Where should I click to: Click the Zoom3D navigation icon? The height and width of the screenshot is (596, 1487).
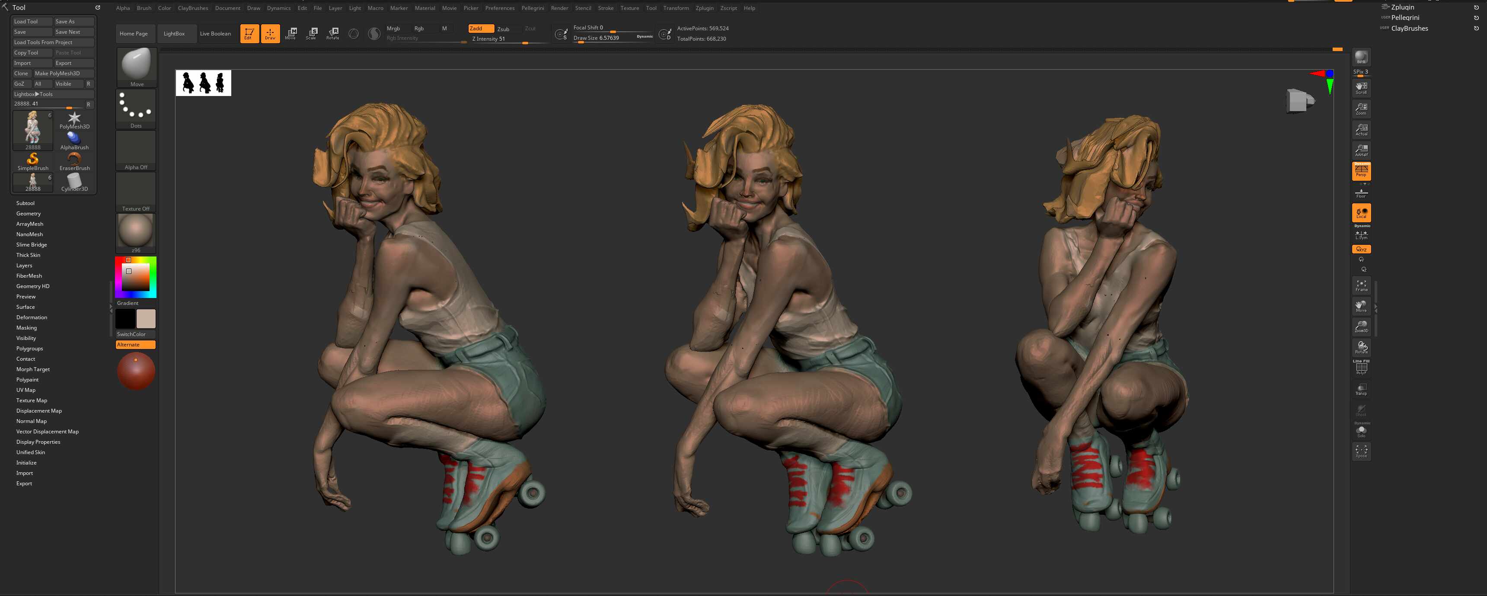[1361, 327]
